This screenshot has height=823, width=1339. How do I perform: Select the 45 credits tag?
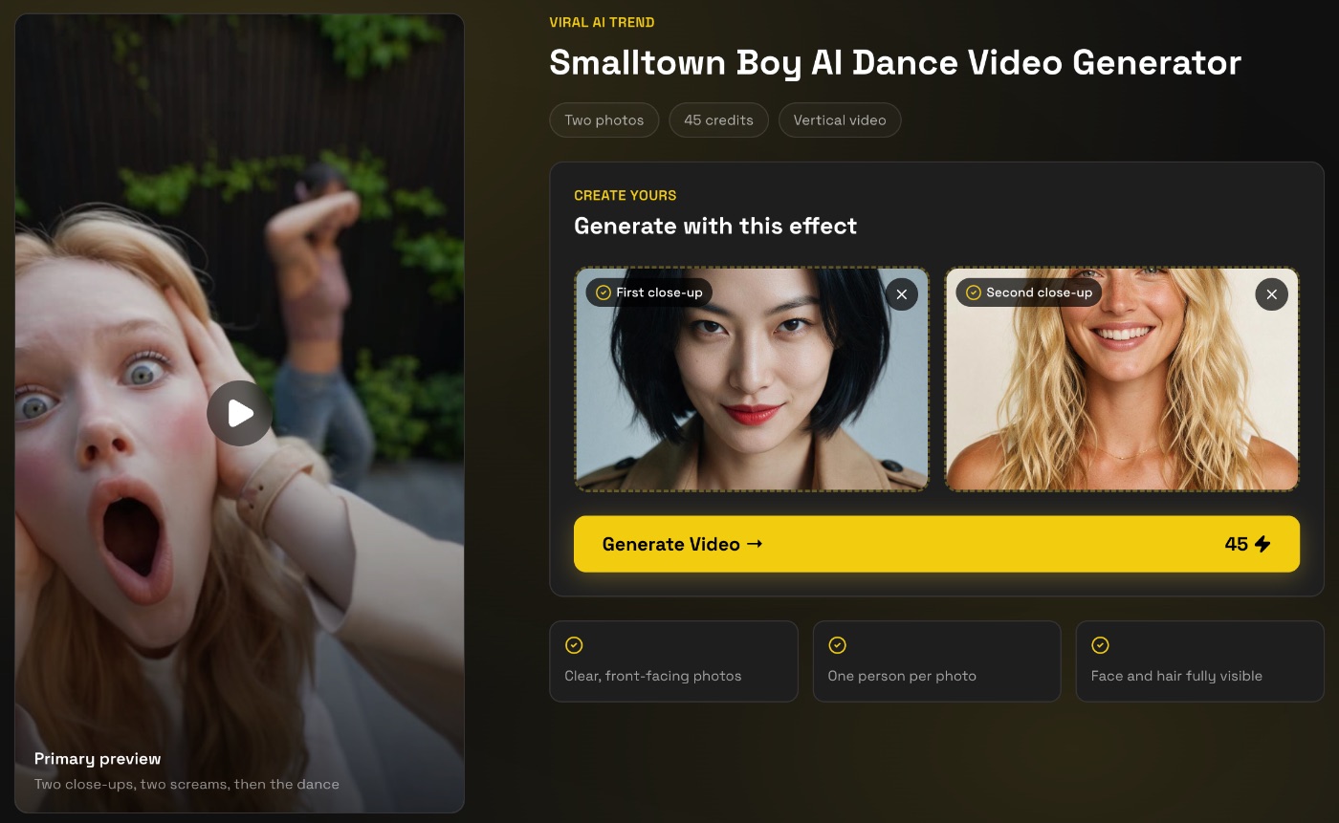pyautogui.click(x=718, y=120)
